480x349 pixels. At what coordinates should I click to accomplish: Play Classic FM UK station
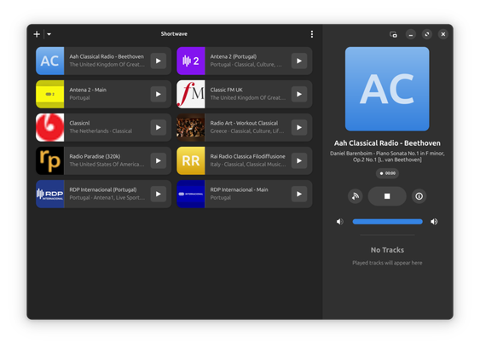[x=299, y=94]
